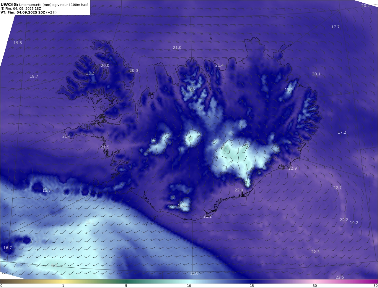Click the 19.2 value on the map

pos(354,223)
